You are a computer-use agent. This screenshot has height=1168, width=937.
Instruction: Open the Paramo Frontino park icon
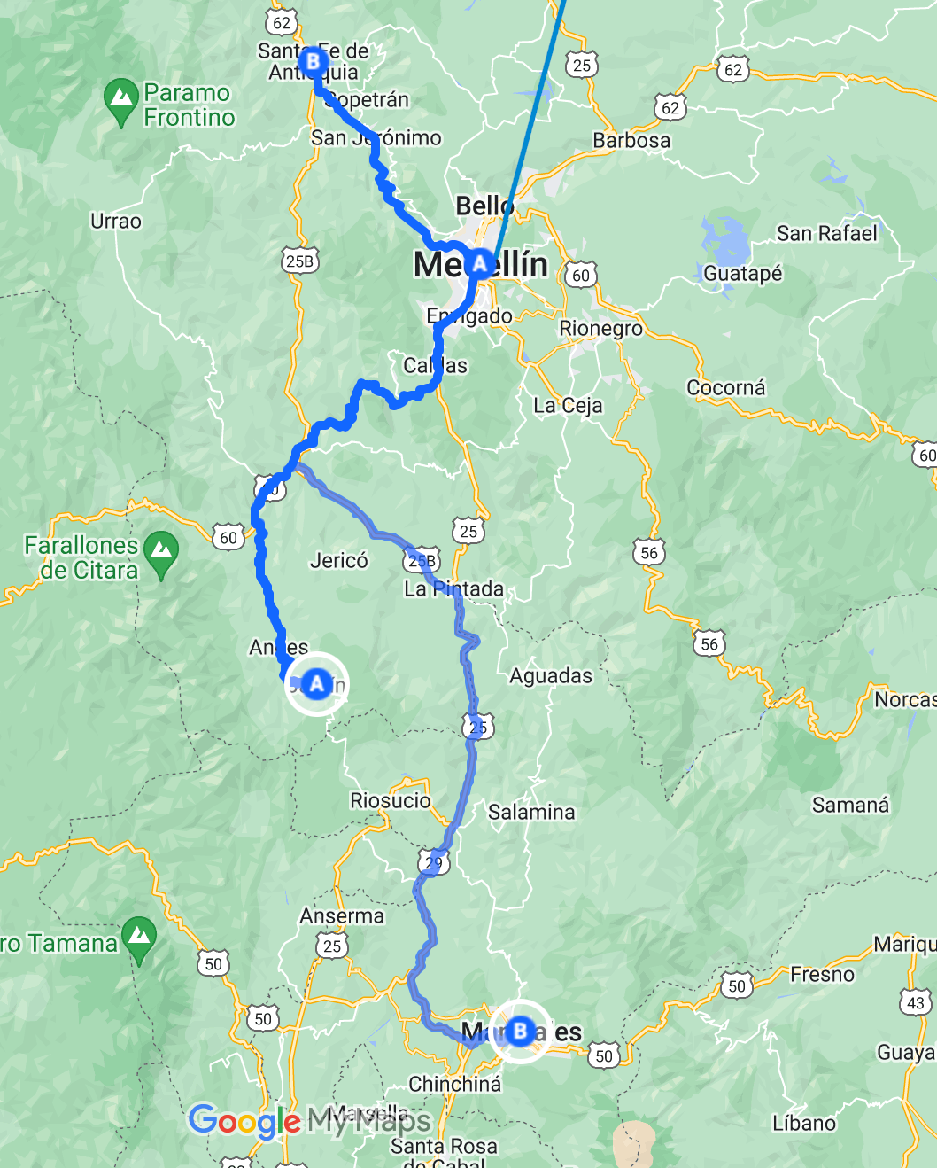(120, 103)
